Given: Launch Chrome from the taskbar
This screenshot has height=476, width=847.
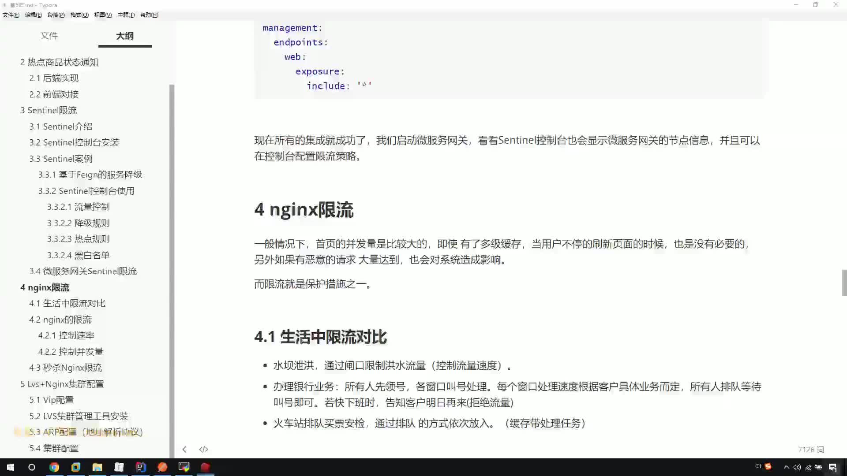Looking at the screenshot, I should [x=54, y=467].
